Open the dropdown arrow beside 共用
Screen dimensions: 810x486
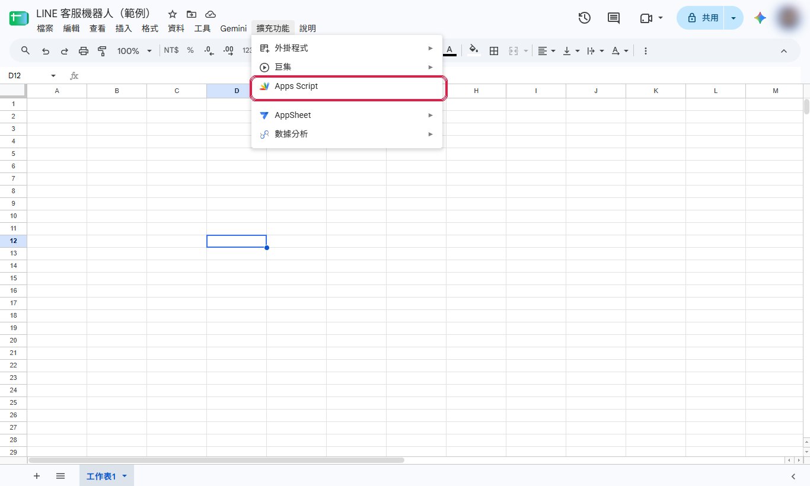734,18
